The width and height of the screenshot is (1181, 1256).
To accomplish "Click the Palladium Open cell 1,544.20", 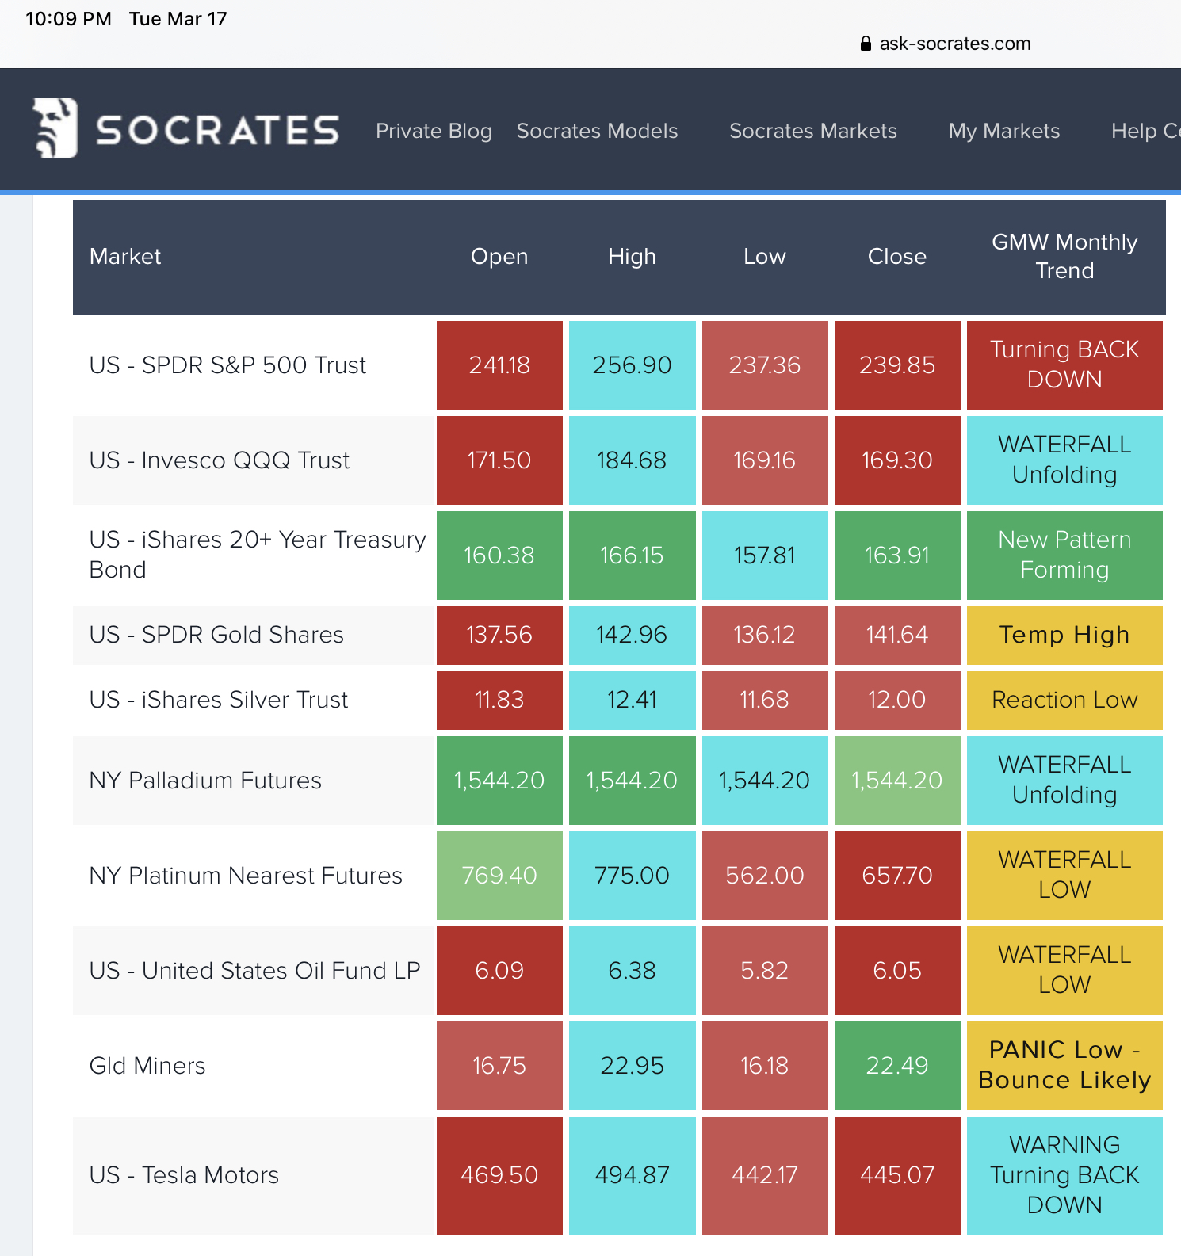I will coord(499,781).
